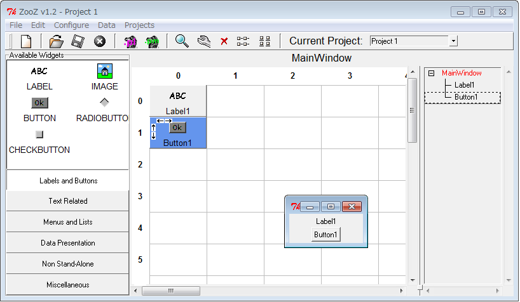Show the Data Presentation widgets

(67, 243)
